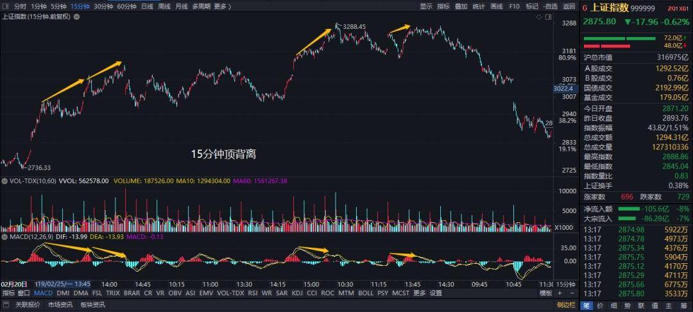Click the 标记 mark button
This screenshot has width=693, height=312.
532,6
